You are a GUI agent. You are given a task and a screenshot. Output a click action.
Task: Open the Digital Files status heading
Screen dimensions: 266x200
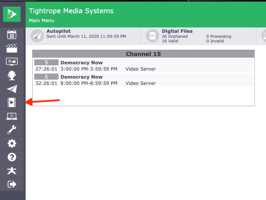pos(177,31)
